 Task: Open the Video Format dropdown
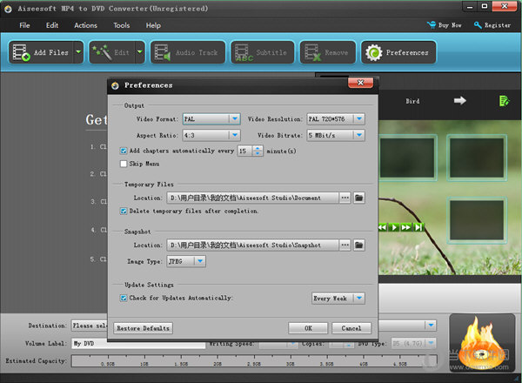tap(211, 119)
